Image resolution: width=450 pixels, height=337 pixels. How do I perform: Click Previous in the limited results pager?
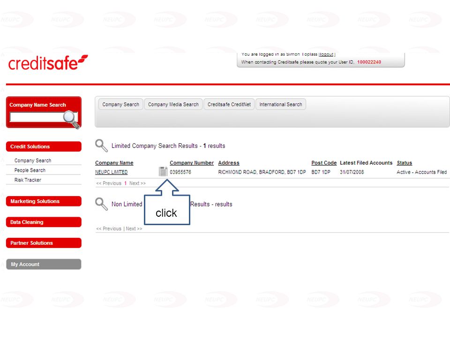[109, 183]
